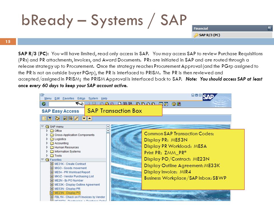Click the Information Systems folder label
The height and width of the screenshot is (205, 274).
coord(67,151)
